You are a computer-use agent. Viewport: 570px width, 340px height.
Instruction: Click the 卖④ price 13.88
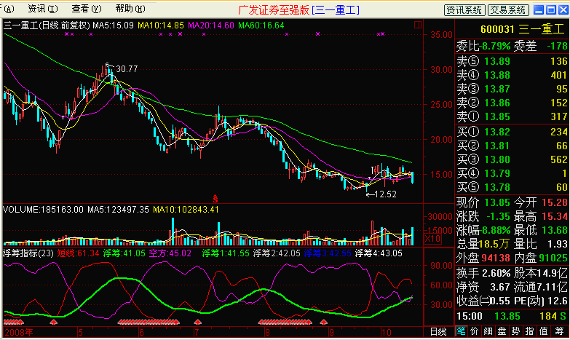(497, 75)
